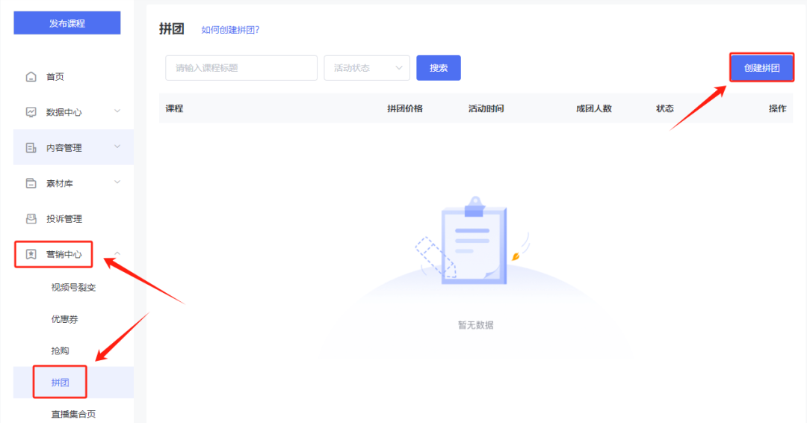Click the 营销中心 badge icon
The width and height of the screenshot is (807, 423).
31,254
